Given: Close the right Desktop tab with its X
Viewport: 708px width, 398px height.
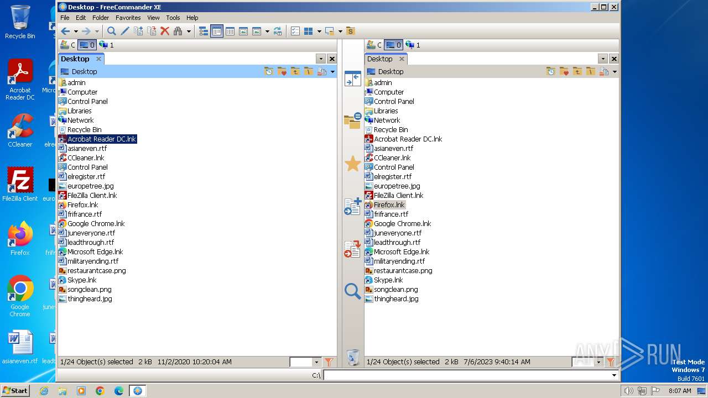Looking at the screenshot, I should [x=402, y=59].
